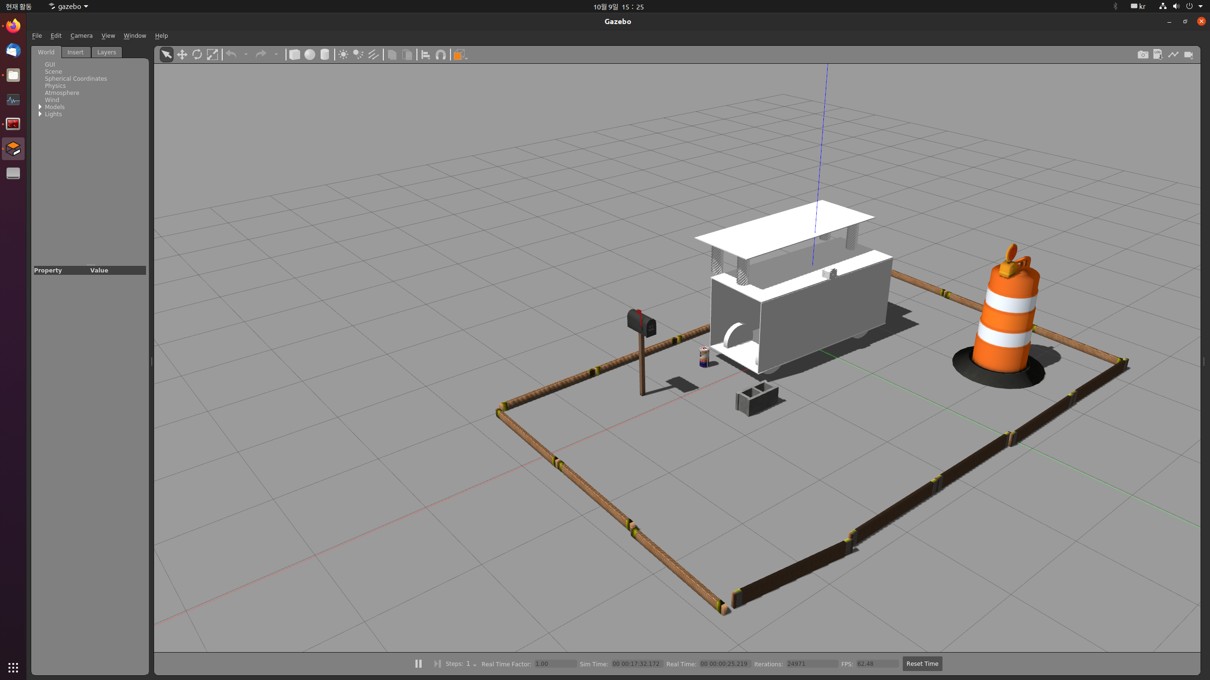Insert a box shape
1210x680 pixels.
click(x=294, y=55)
